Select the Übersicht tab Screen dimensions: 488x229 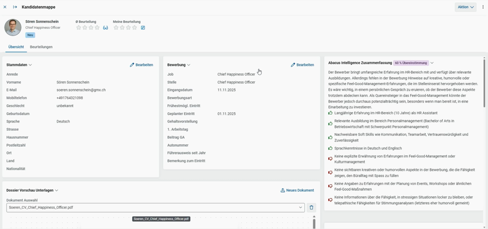(x=16, y=47)
